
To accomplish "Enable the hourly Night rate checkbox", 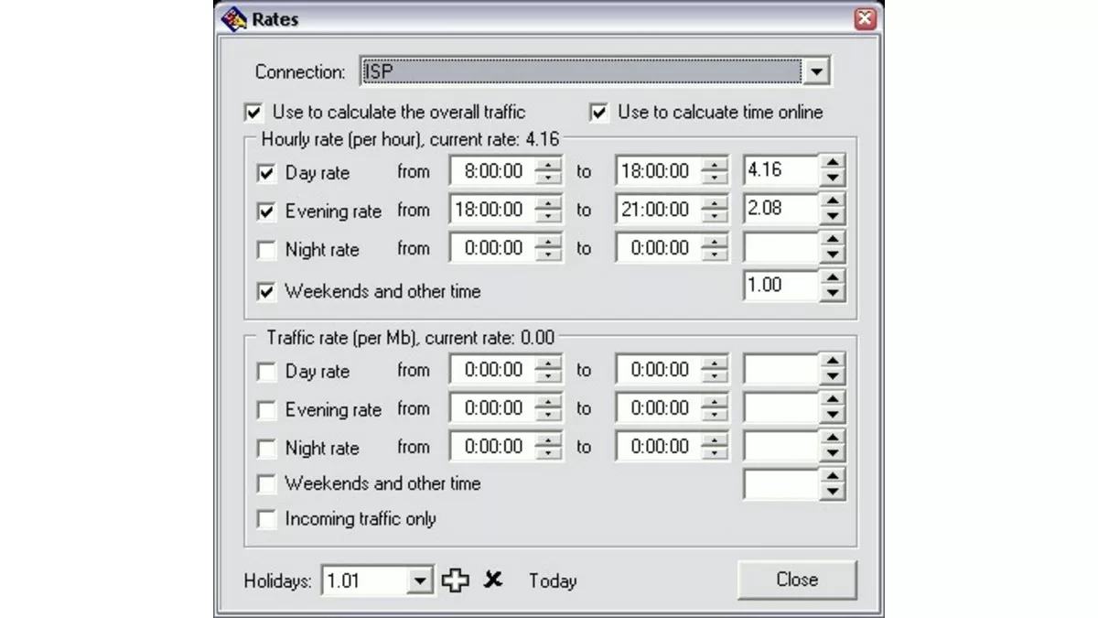I will tap(266, 250).
